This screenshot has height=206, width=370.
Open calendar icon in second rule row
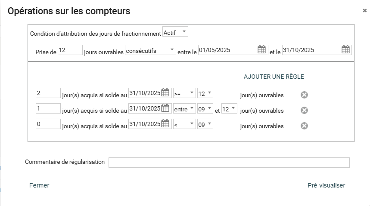tap(166, 109)
